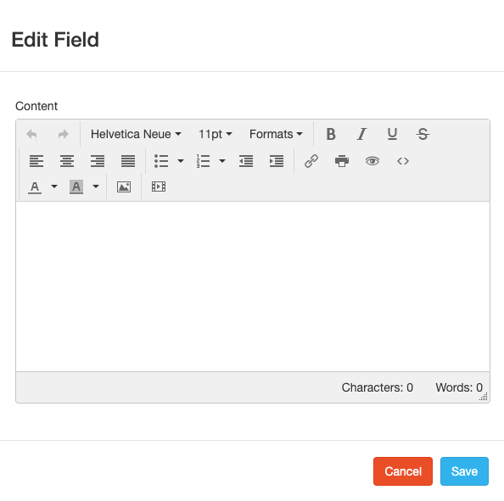Expand the numbered list style options

click(x=222, y=161)
